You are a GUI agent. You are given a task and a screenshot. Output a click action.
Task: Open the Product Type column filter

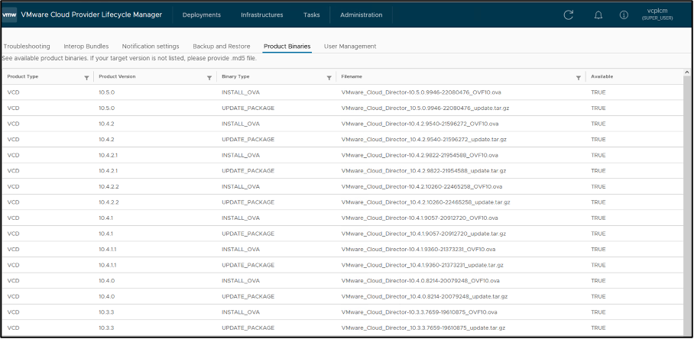tap(86, 77)
